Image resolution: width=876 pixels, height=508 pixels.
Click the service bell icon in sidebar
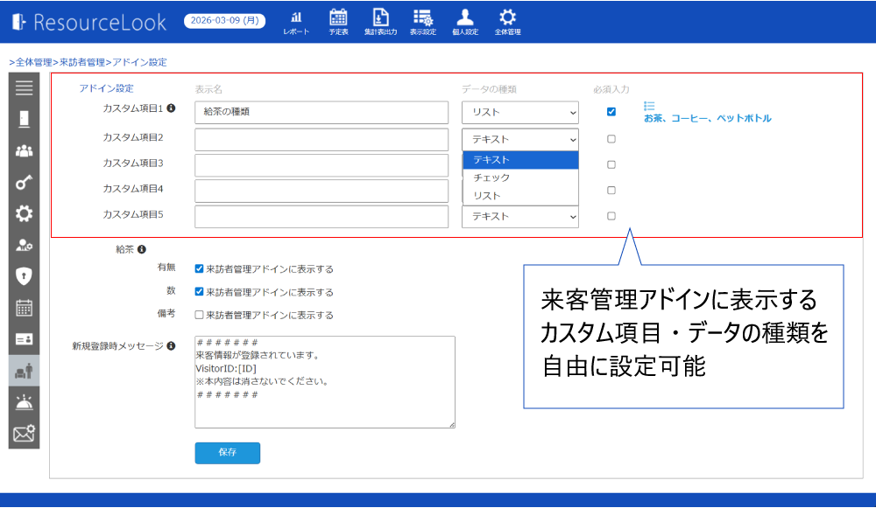click(24, 402)
